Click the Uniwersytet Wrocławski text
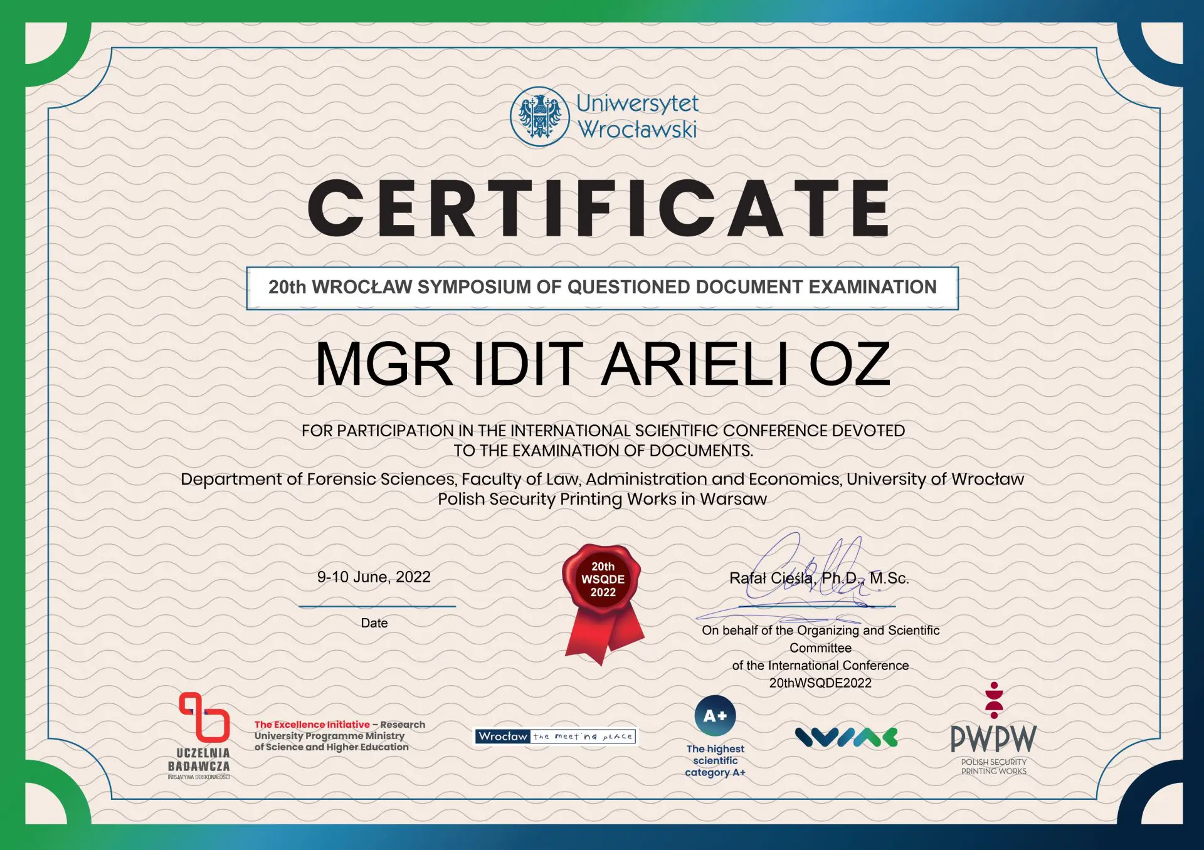This screenshot has width=1204, height=850. pos(636,117)
